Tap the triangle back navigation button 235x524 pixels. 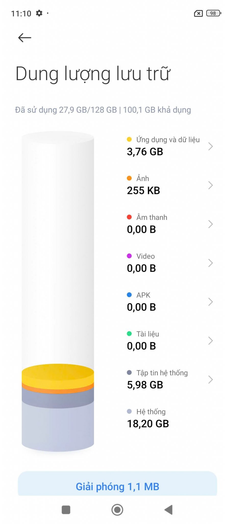(x=168, y=510)
